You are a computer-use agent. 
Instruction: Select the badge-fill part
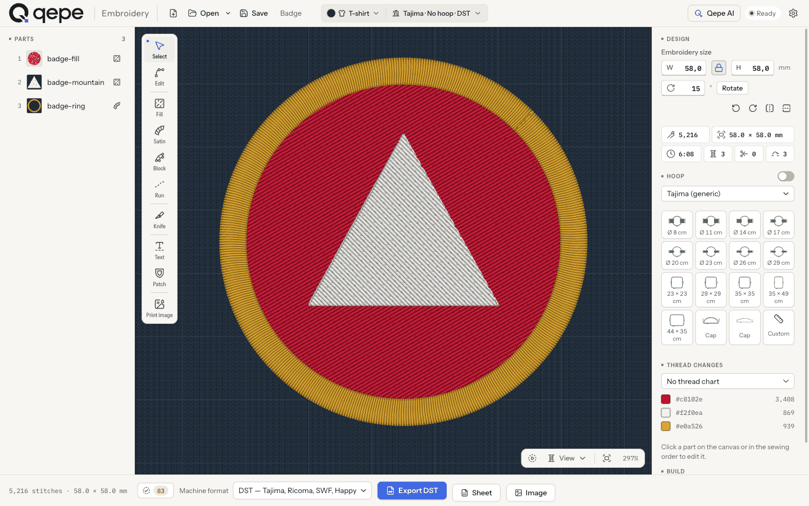pyautogui.click(x=69, y=58)
